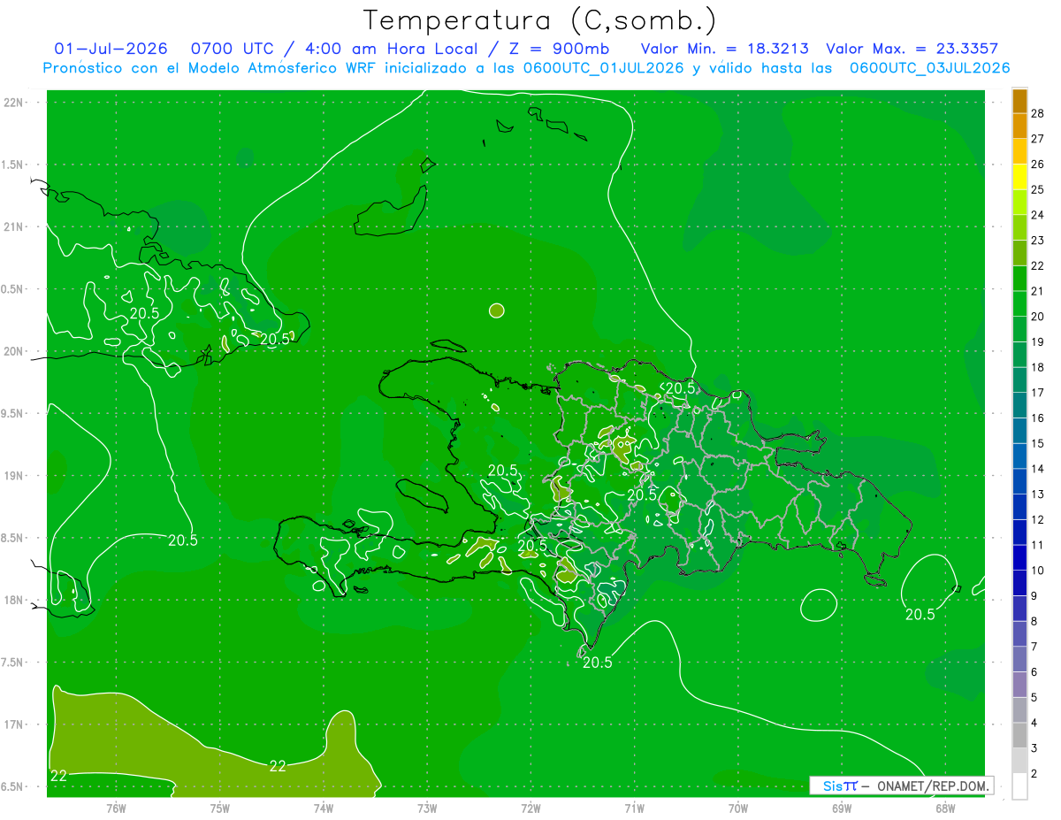
Task: Click the "68W" longitude axis label
Action: coord(945,809)
